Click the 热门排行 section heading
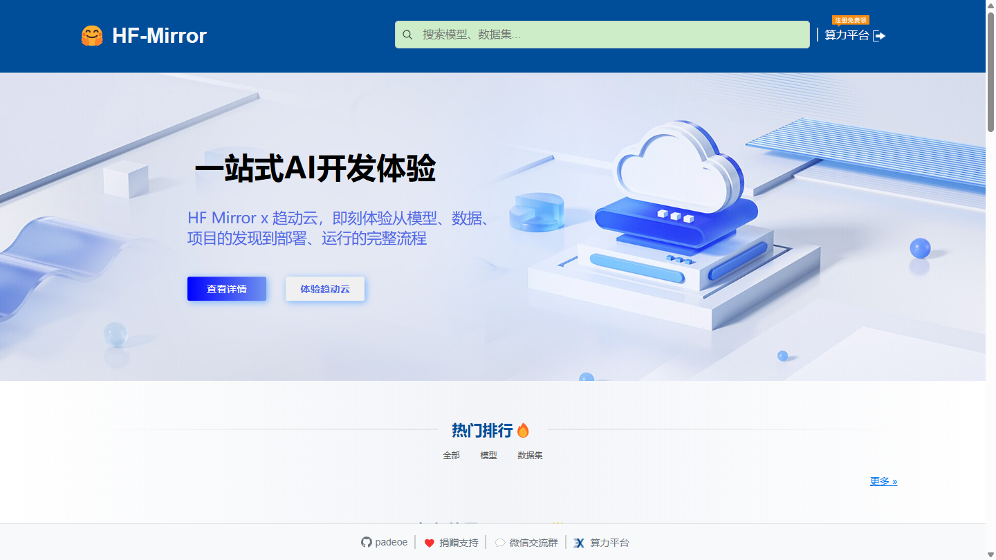The width and height of the screenshot is (996, 560). click(x=482, y=430)
